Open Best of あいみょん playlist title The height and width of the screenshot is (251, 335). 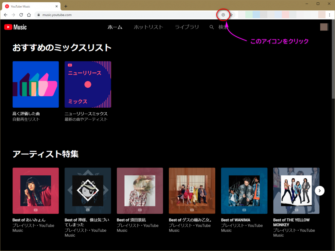coord(29,220)
